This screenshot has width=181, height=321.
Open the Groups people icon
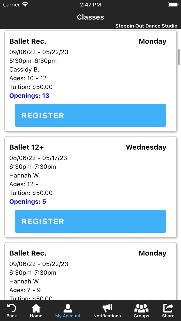pos(141,308)
